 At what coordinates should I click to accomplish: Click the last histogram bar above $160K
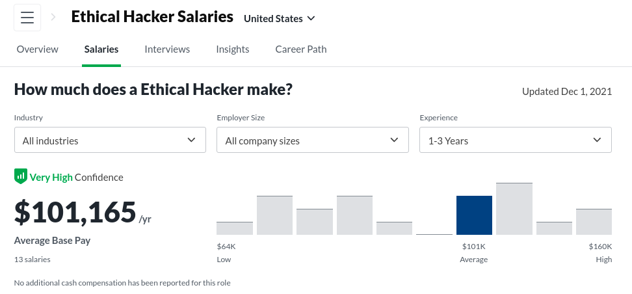tap(594, 222)
